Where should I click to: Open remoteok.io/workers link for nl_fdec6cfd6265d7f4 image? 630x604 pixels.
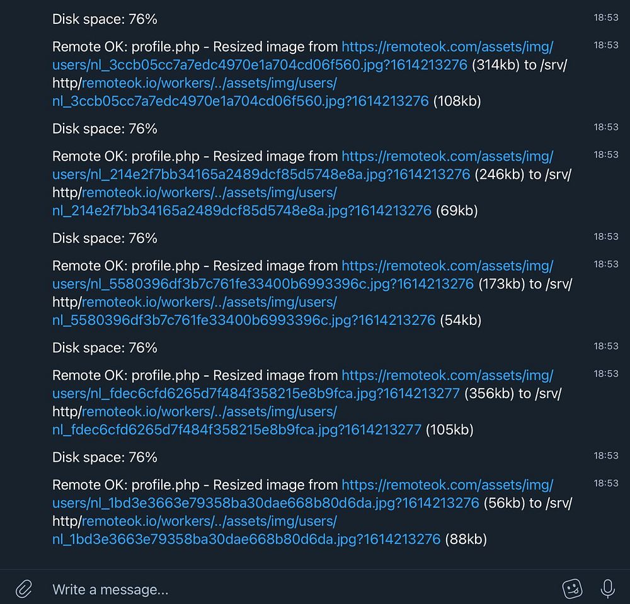coord(209,412)
